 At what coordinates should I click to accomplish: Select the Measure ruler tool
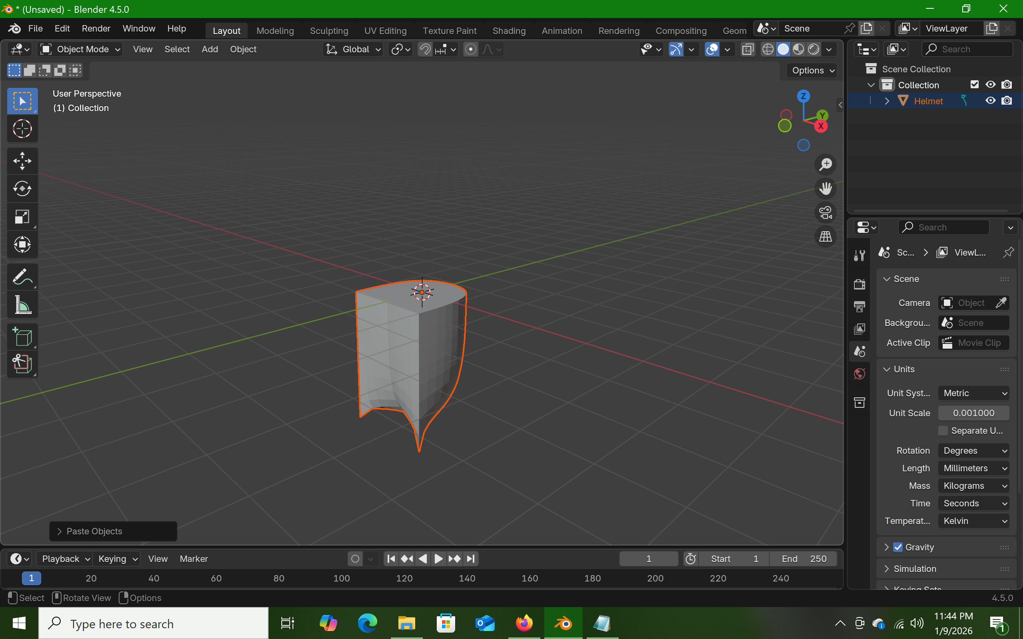[22, 305]
